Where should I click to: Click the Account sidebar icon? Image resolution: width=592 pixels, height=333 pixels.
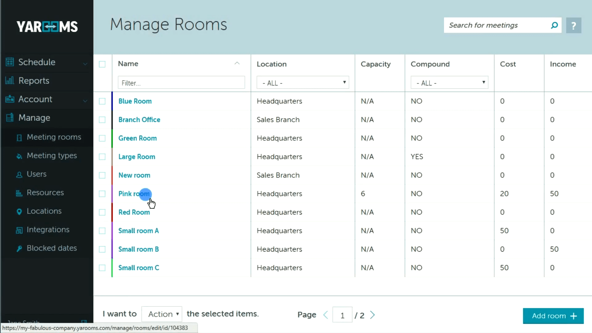pyautogui.click(x=10, y=99)
